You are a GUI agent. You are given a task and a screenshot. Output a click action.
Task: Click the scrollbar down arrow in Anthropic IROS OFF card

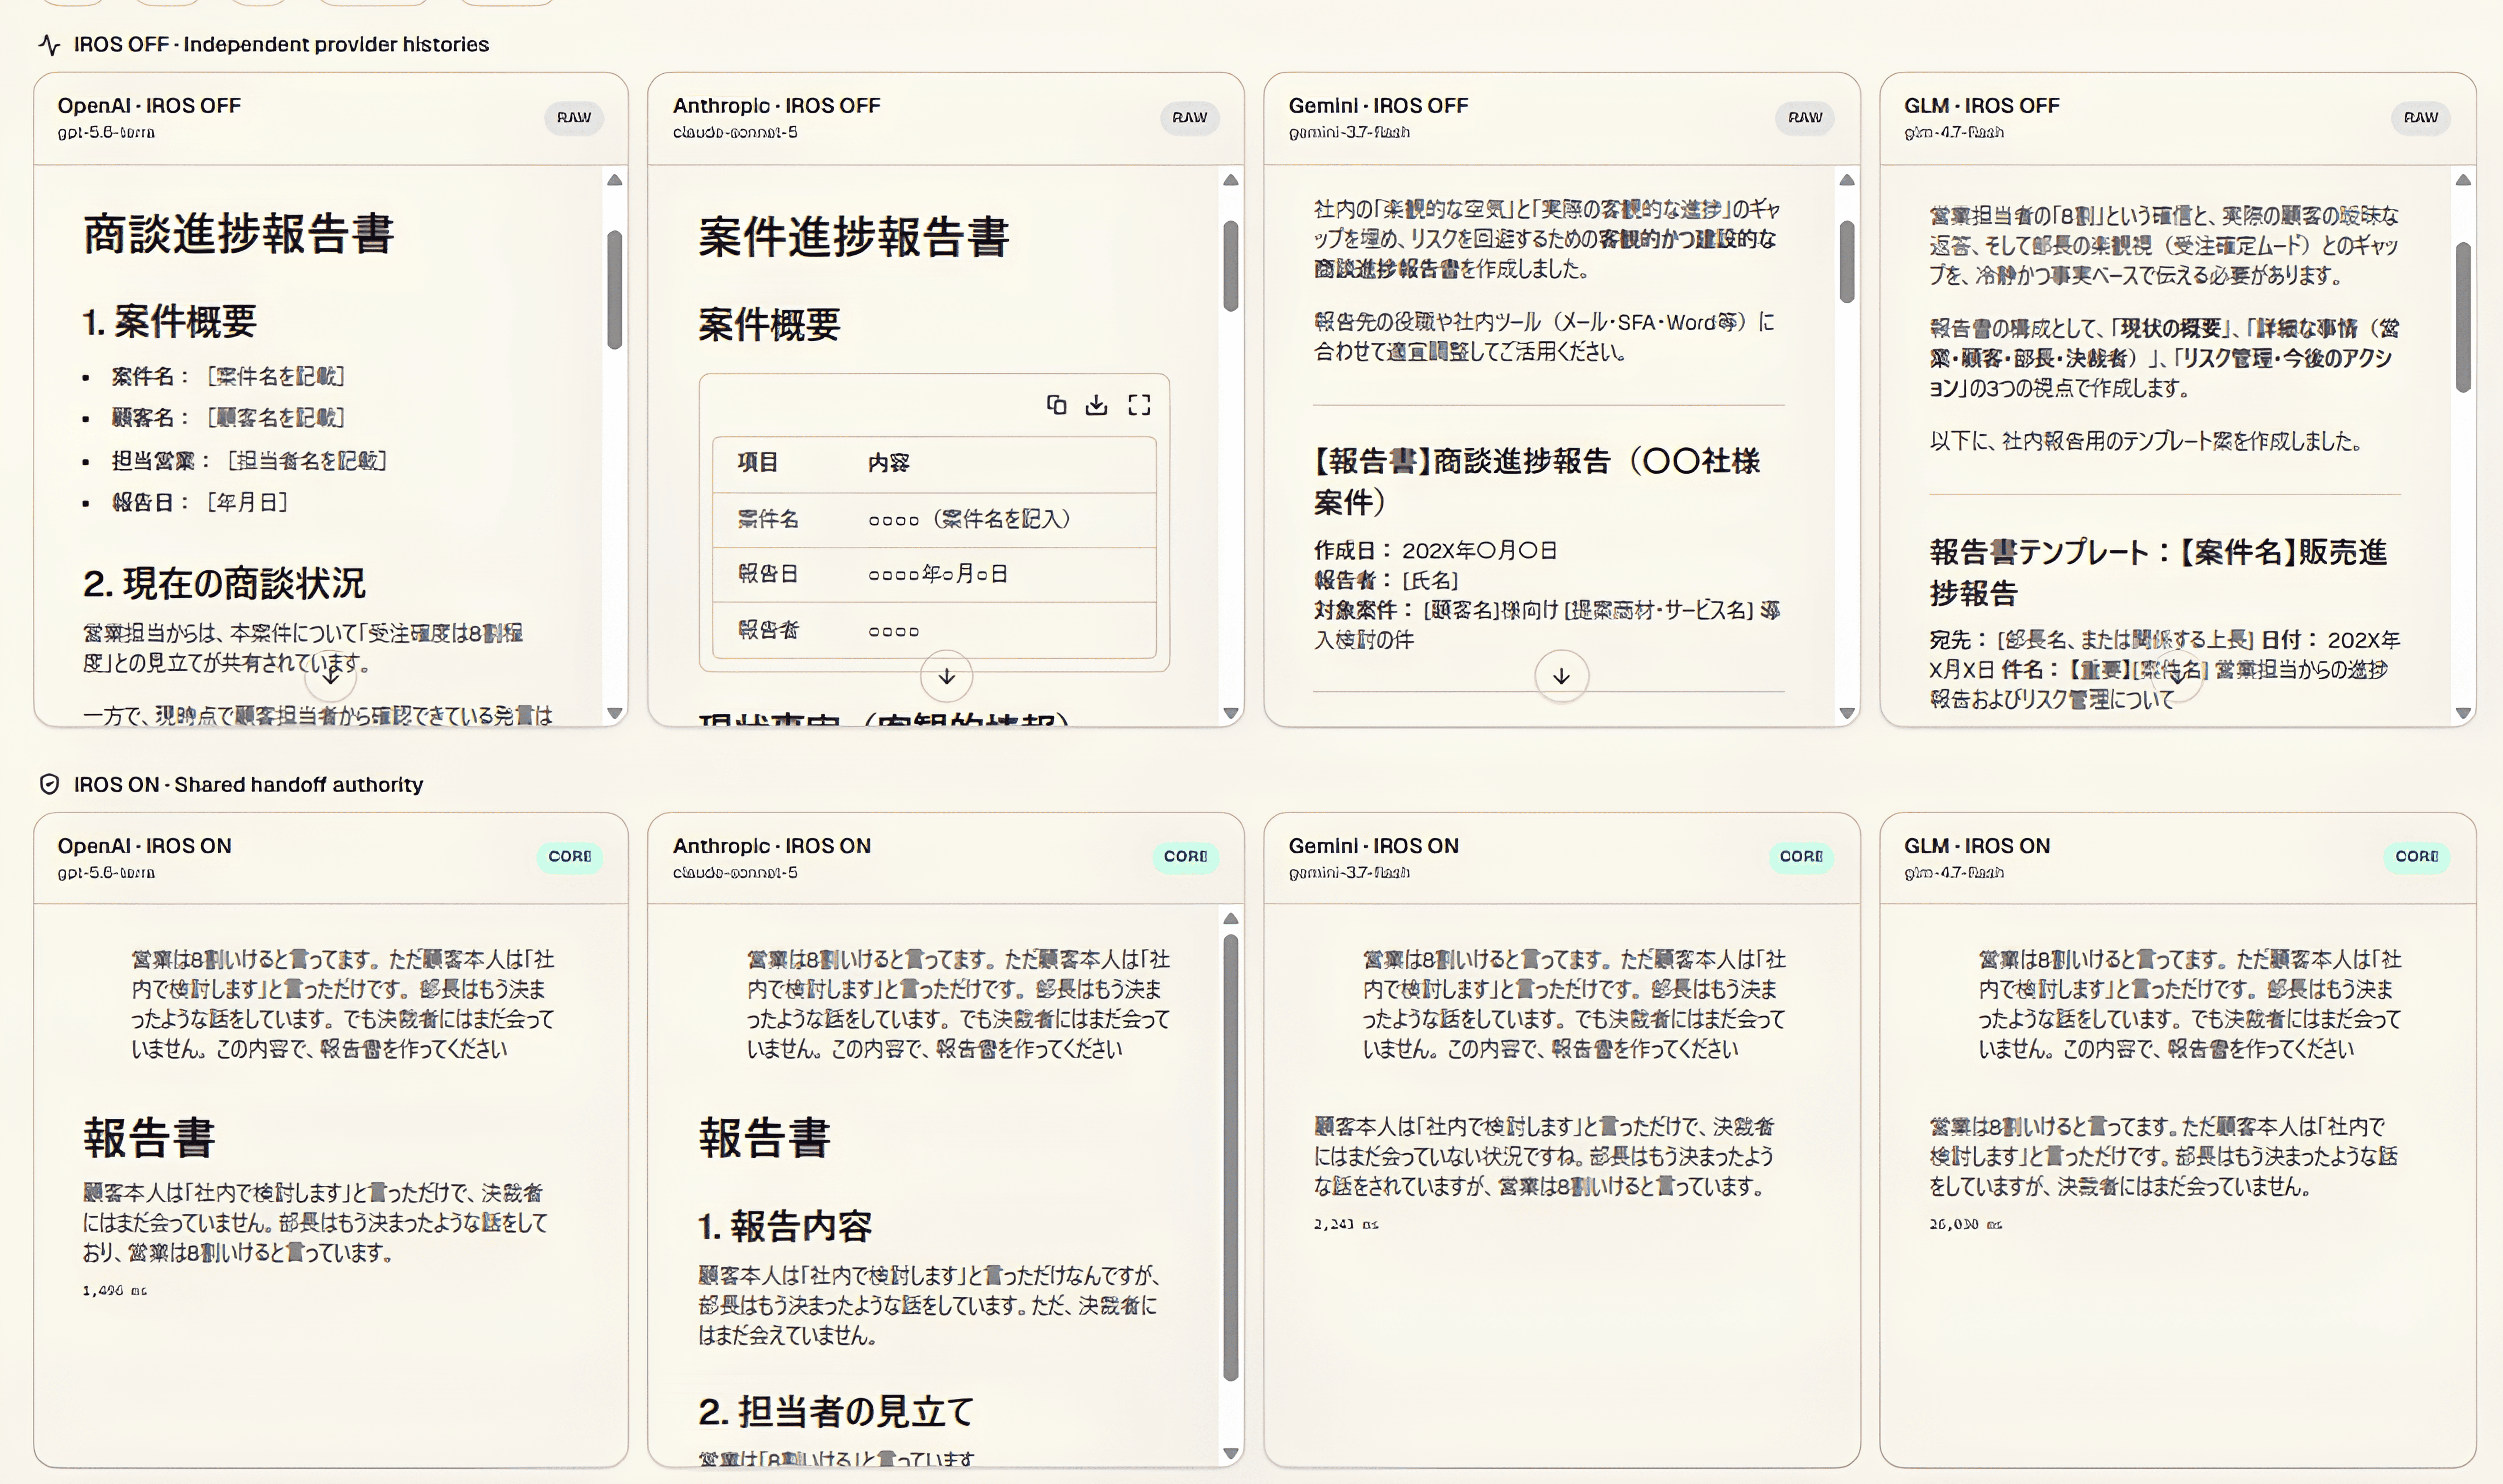(1231, 713)
